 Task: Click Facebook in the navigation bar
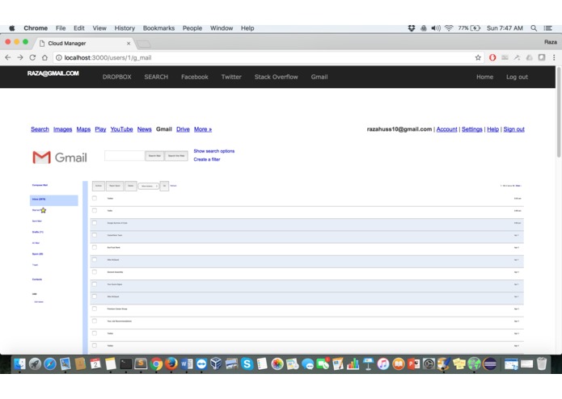[195, 77]
